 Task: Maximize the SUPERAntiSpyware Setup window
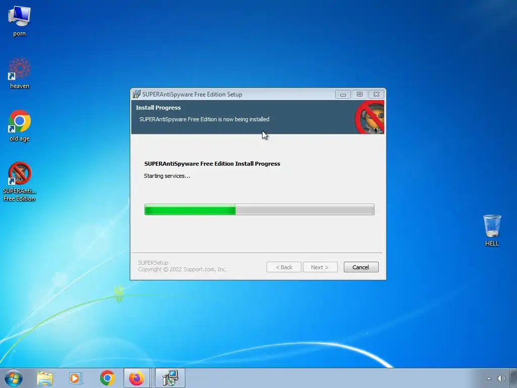click(x=359, y=94)
